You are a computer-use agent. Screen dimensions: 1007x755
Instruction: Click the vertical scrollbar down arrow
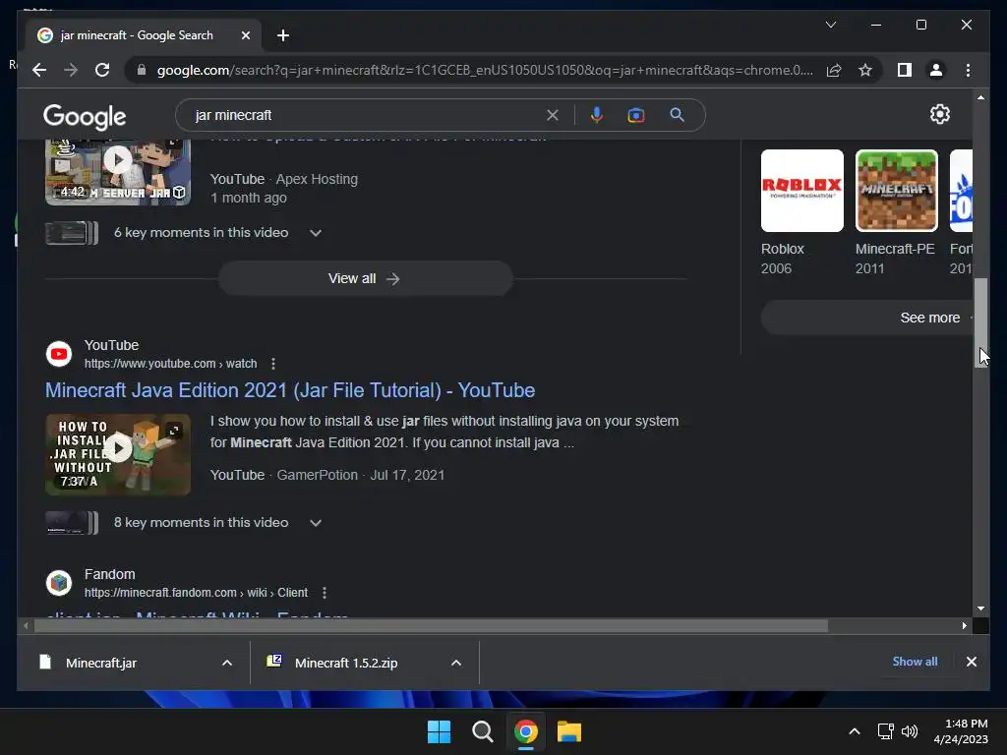point(980,608)
